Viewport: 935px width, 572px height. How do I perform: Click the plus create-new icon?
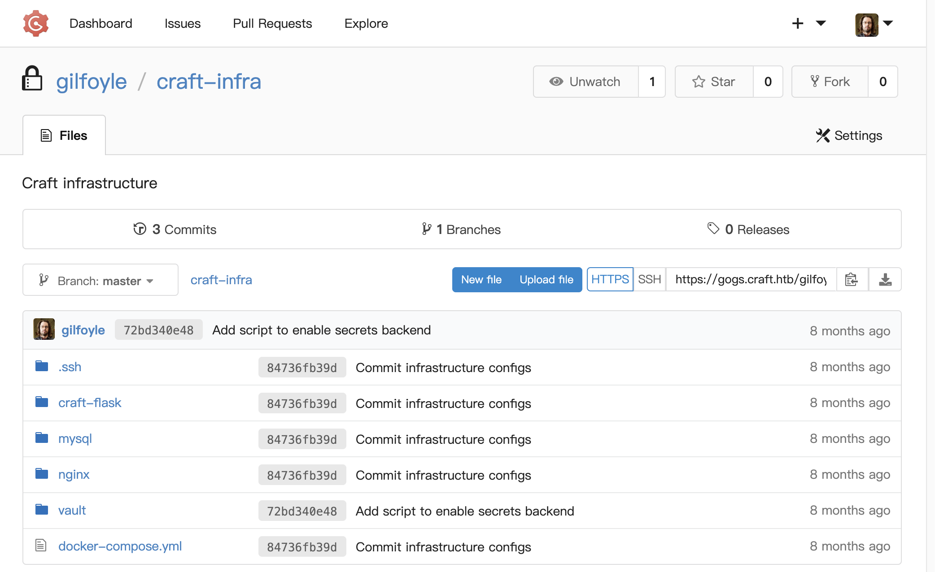(x=797, y=23)
